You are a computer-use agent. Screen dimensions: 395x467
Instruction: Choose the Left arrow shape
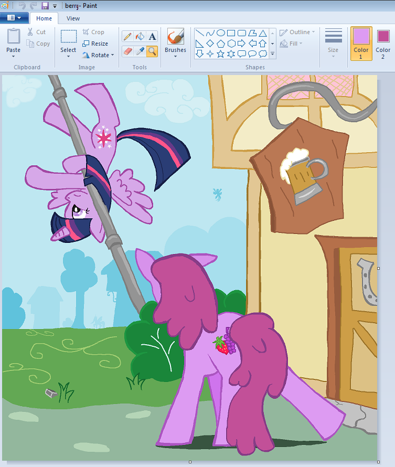[252, 44]
